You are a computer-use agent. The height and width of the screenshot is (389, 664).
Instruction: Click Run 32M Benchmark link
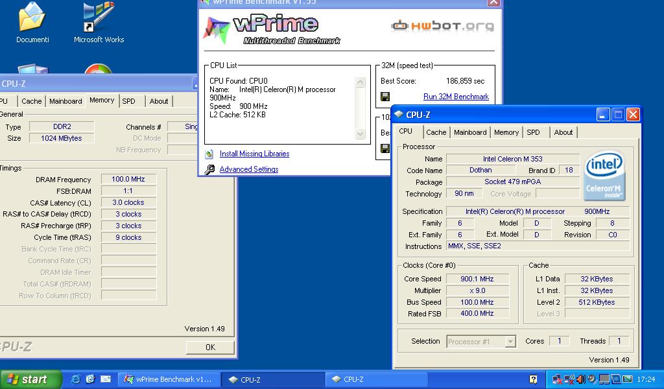(x=456, y=97)
